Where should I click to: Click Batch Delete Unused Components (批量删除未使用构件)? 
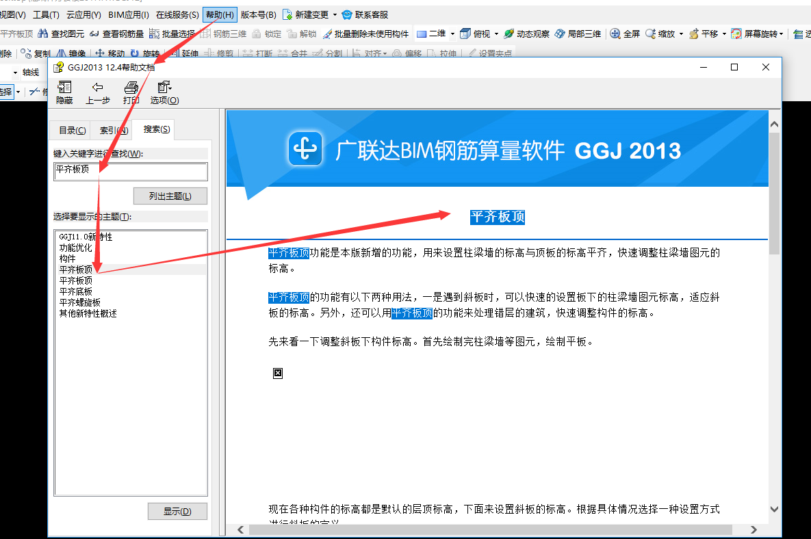pos(365,34)
